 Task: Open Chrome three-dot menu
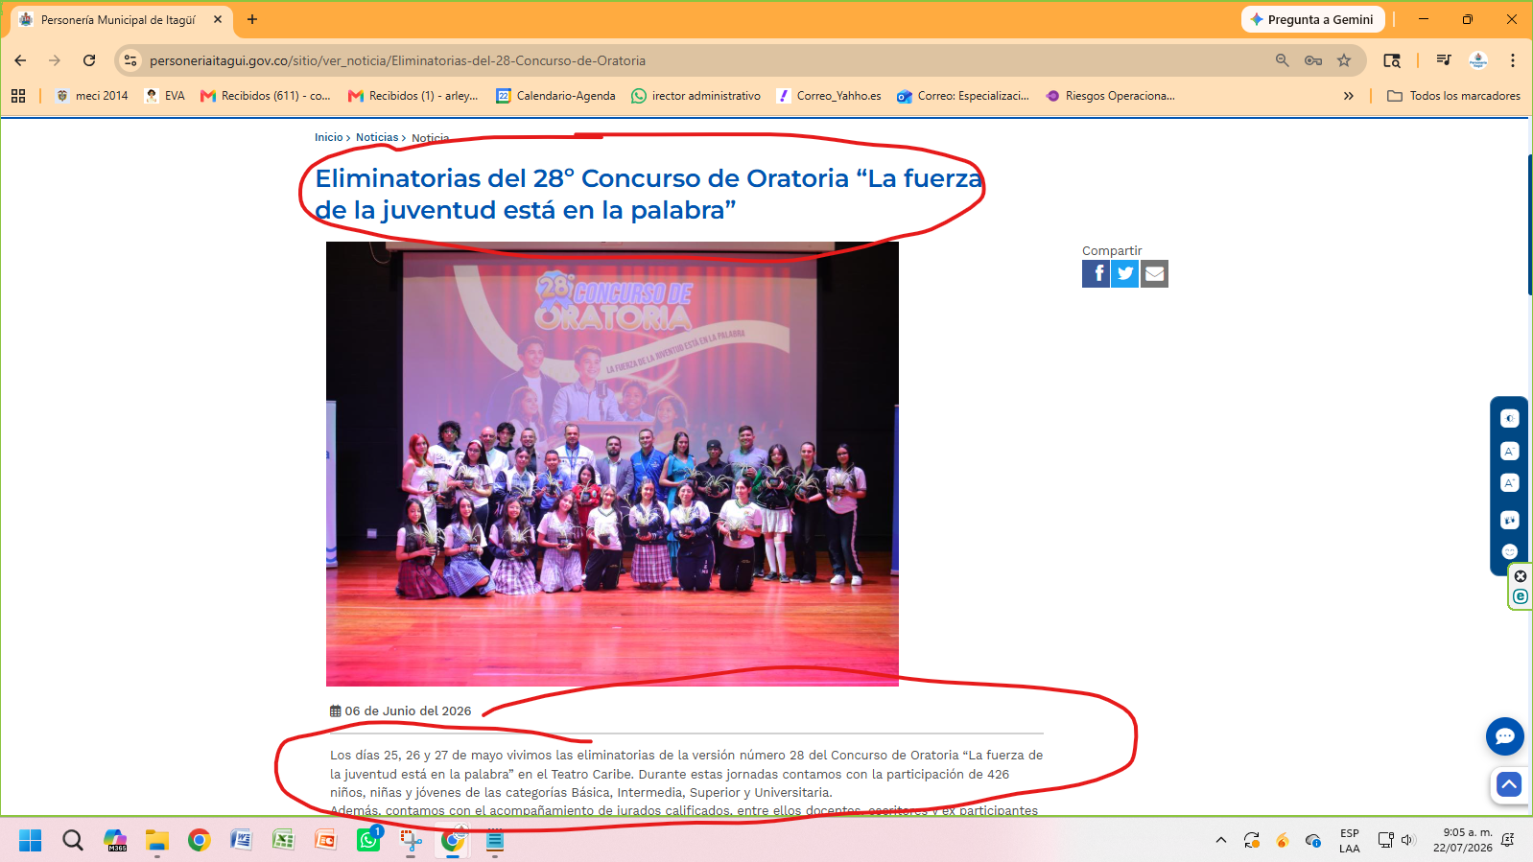tap(1512, 60)
